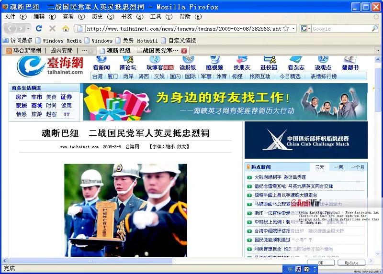Viewport: 383px width, 274px height.
Task: Click the Google search box
Action: (341, 29)
